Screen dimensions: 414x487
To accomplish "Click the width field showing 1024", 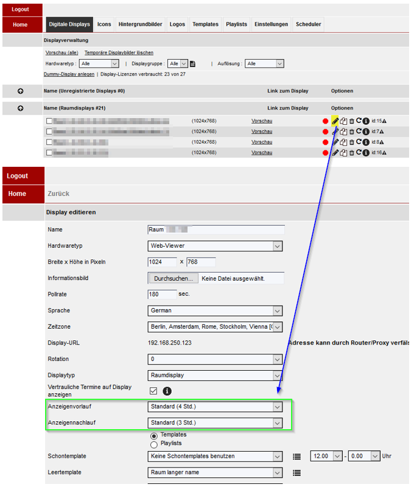I will coord(162,262).
